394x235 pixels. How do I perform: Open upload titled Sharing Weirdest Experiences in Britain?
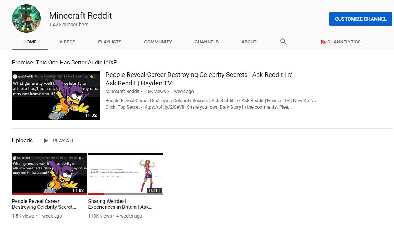tap(121, 204)
